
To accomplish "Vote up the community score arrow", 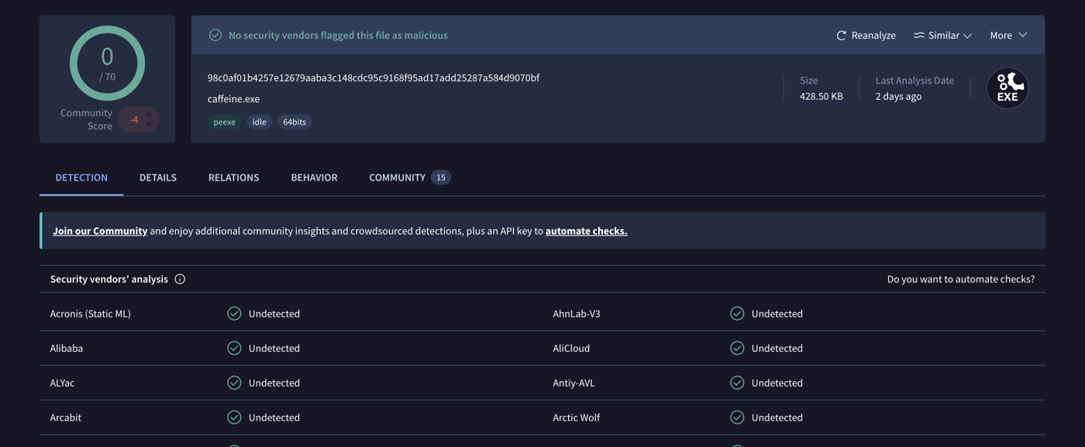I will [x=149, y=115].
